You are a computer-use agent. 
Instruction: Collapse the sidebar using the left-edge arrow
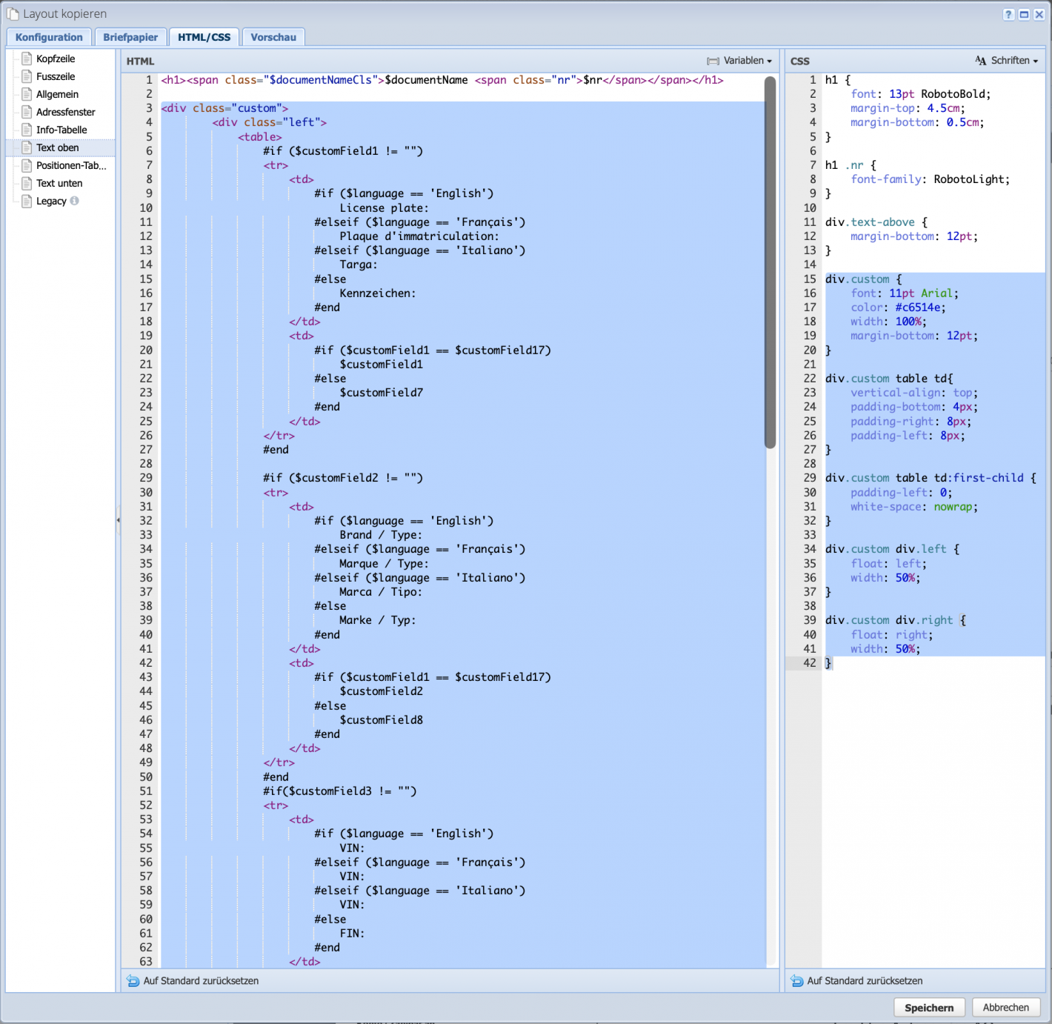(x=119, y=520)
